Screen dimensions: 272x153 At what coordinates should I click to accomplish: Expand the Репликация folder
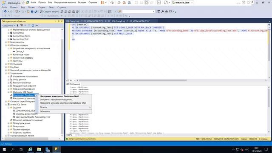coord(6,64)
